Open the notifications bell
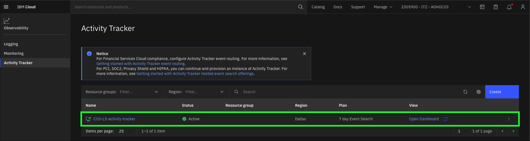Screen dimensions: 530x141 click(509, 7)
